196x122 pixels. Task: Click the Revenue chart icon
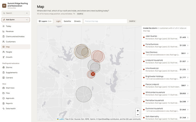click(x=4, y=31)
